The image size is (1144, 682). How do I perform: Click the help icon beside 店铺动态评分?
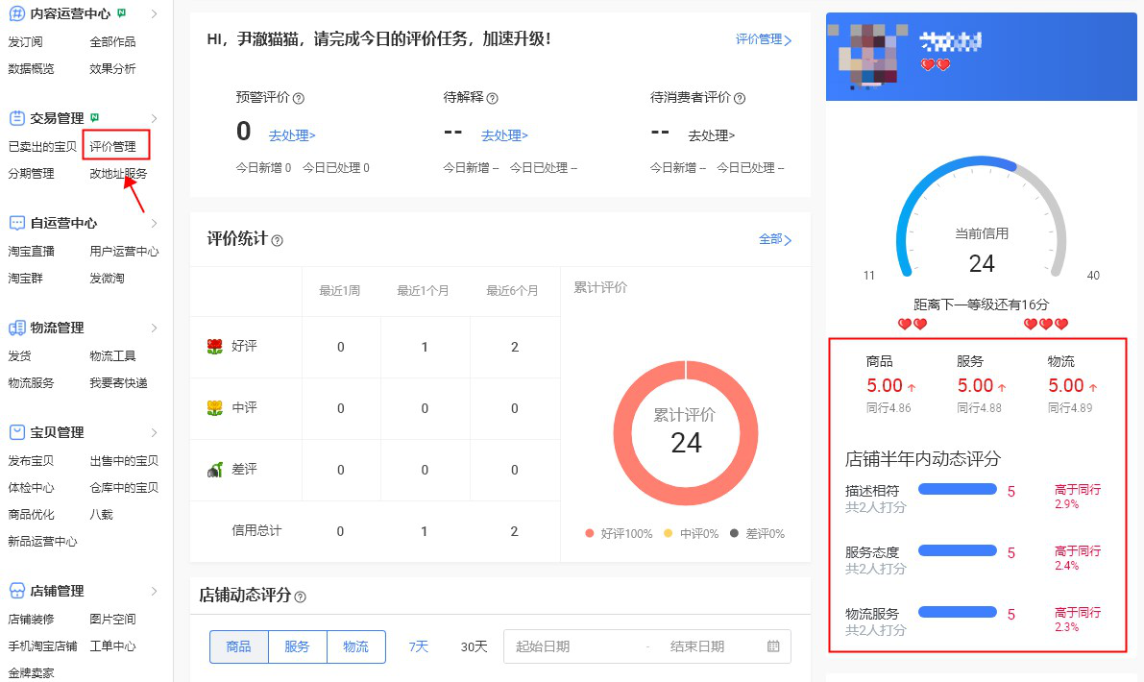(x=300, y=597)
